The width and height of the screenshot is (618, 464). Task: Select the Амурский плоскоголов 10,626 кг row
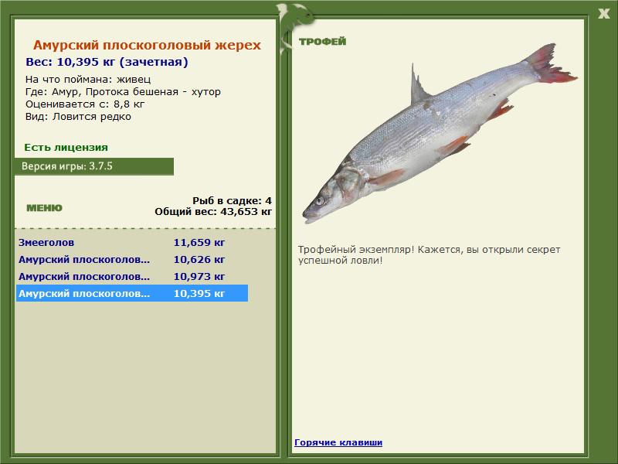click(132, 260)
